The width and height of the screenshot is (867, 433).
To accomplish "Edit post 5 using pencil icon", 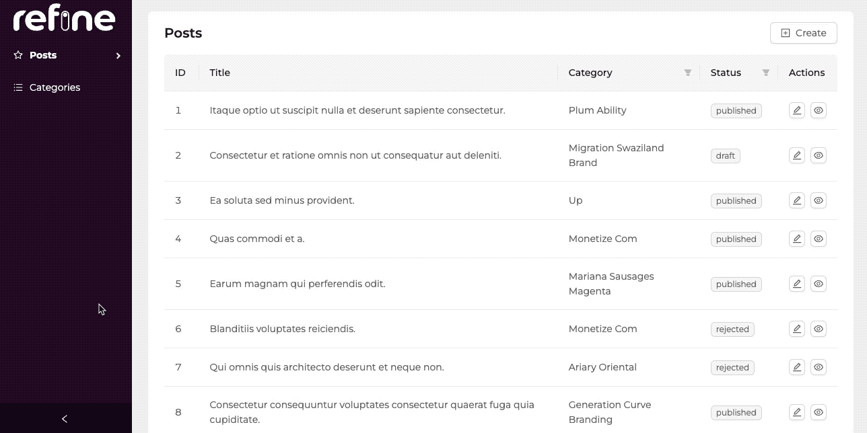I will click(x=796, y=284).
